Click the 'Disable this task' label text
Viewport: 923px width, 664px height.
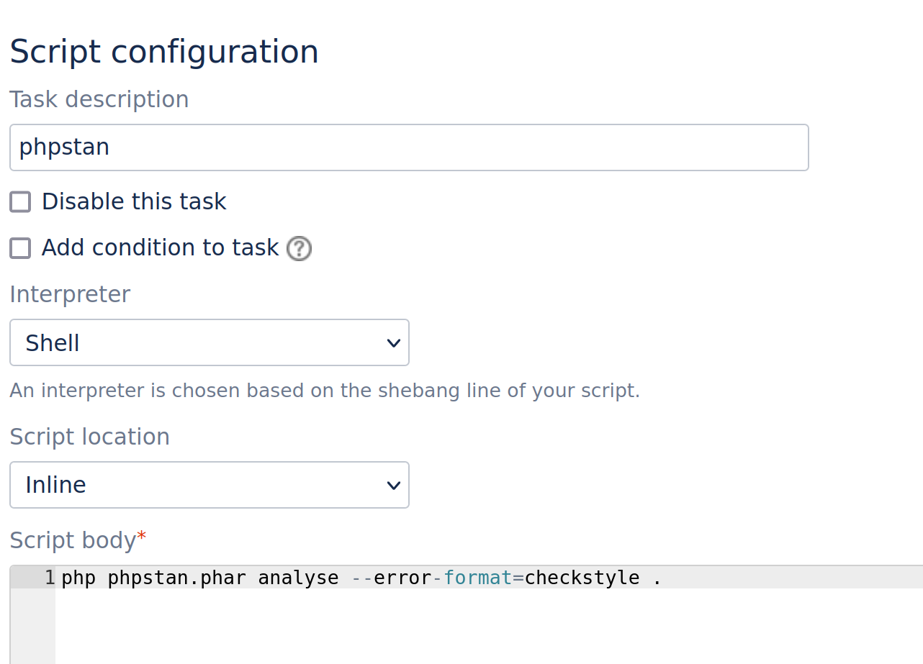(134, 202)
